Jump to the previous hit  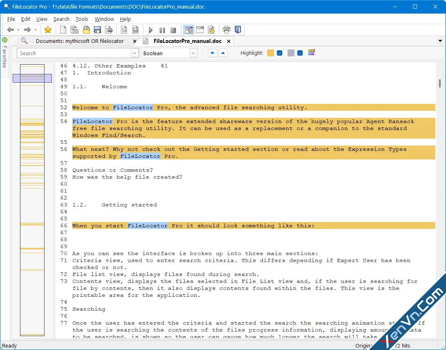click(x=223, y=53)
